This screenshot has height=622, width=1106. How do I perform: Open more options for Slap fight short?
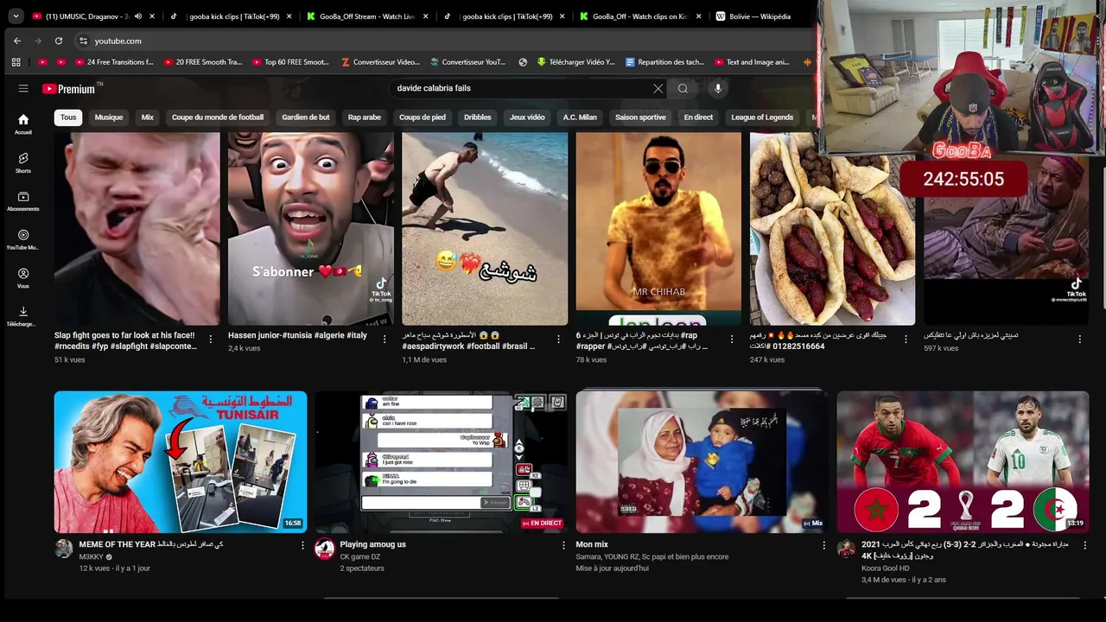[210, 340]
